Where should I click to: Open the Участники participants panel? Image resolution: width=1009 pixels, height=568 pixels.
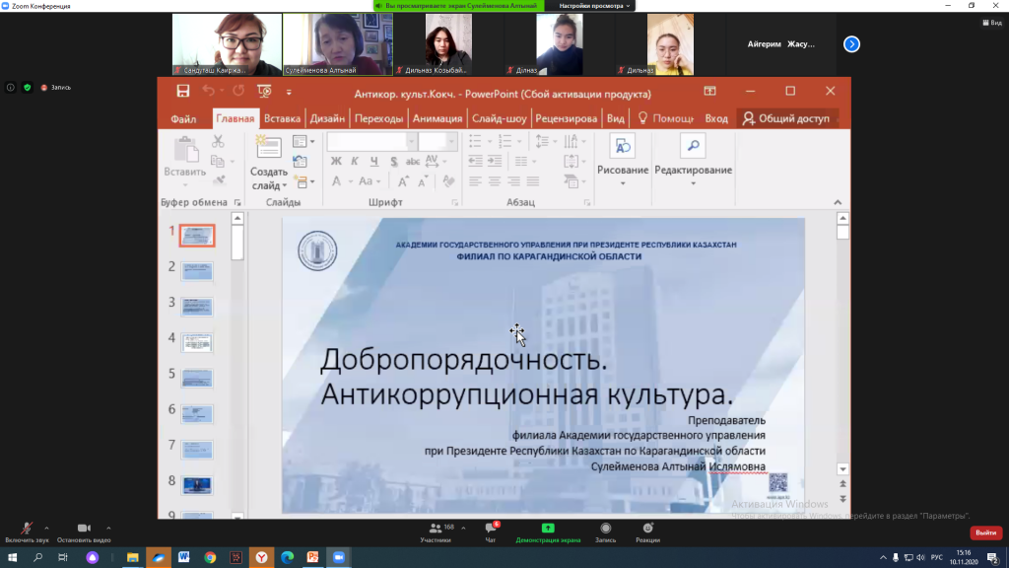436,530
